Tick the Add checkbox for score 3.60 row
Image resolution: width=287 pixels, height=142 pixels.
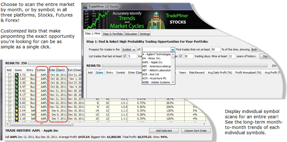pos(10,79)
